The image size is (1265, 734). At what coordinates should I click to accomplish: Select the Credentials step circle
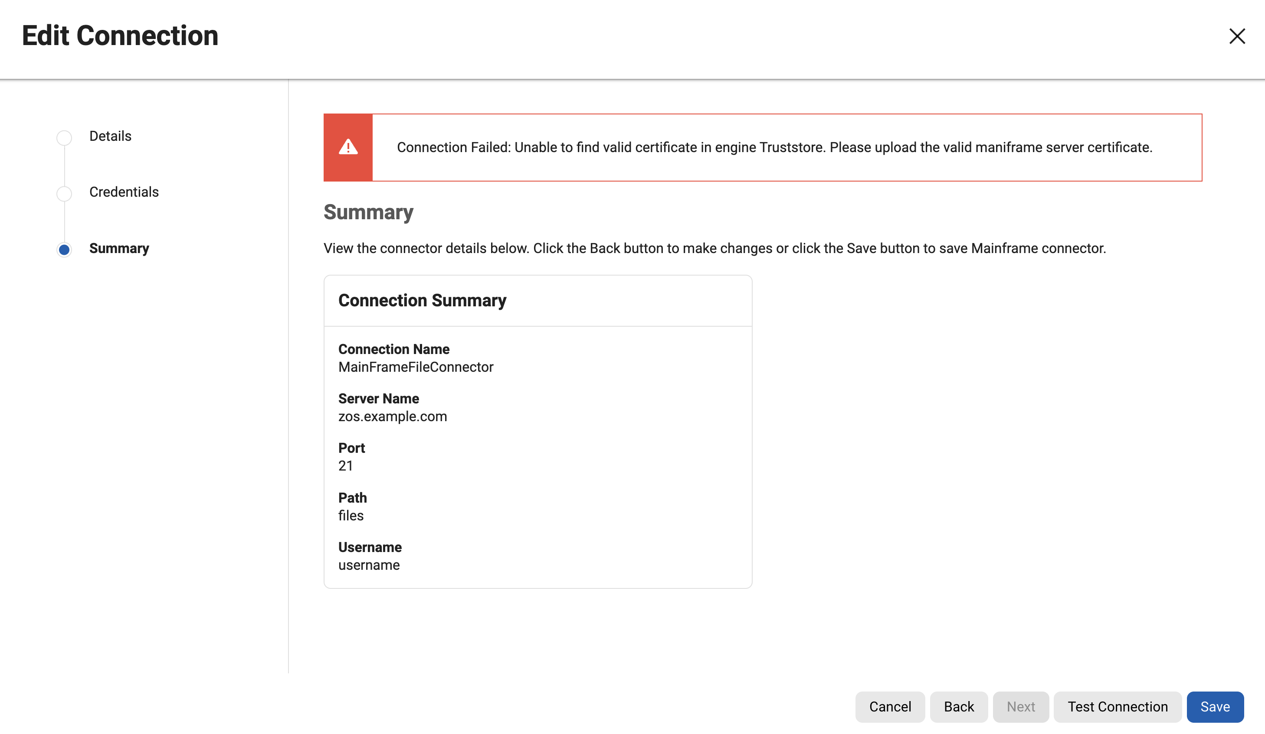[x=64, y=194]
